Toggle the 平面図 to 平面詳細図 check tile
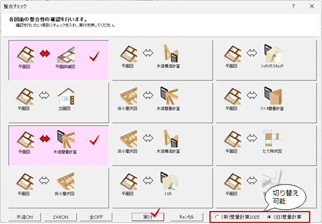This screenshot has width=322, height=224. point(58,60)
